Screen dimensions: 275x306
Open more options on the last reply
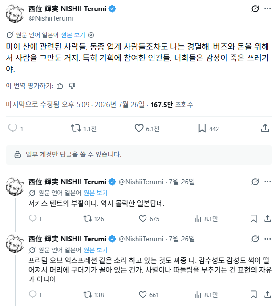coord(267,239)
